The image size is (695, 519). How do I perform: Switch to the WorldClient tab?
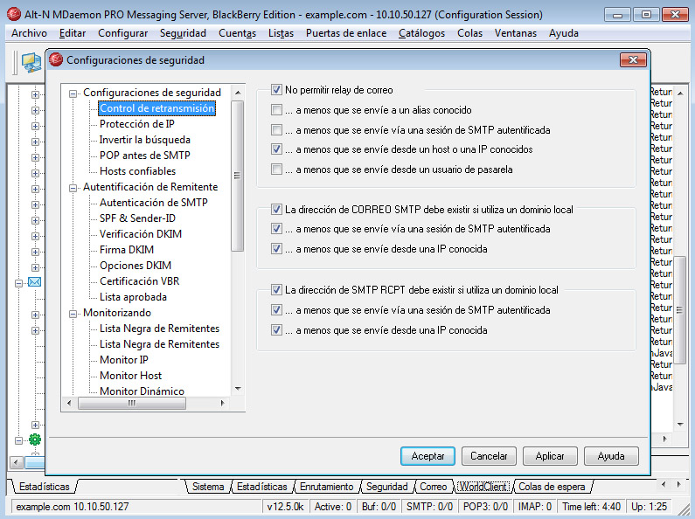point(483,486)
